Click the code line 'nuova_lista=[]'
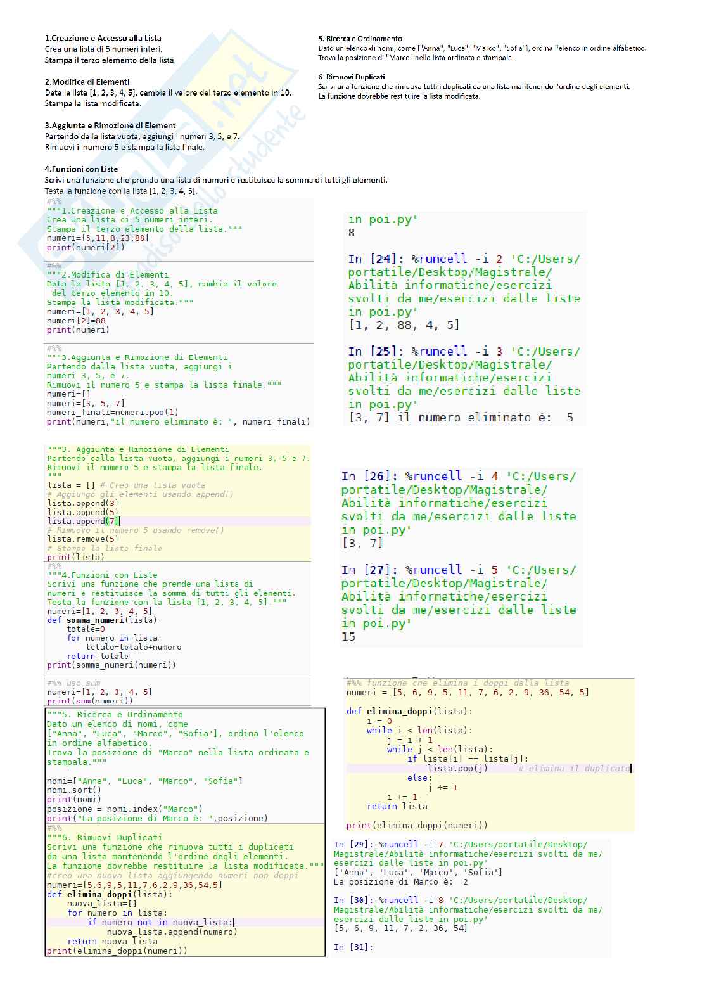This screenshot has width=707, height=1000. (101, 904)
